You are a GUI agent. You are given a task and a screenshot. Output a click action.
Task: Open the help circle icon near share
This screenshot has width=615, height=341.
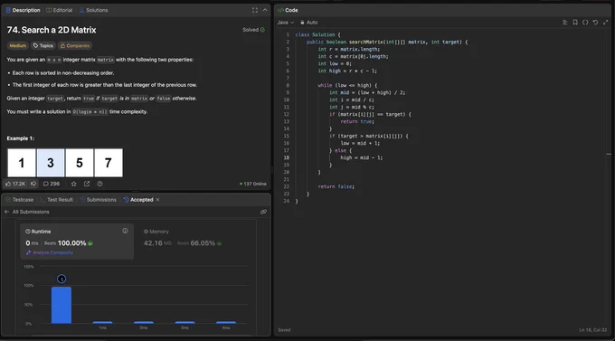[100, 184]
